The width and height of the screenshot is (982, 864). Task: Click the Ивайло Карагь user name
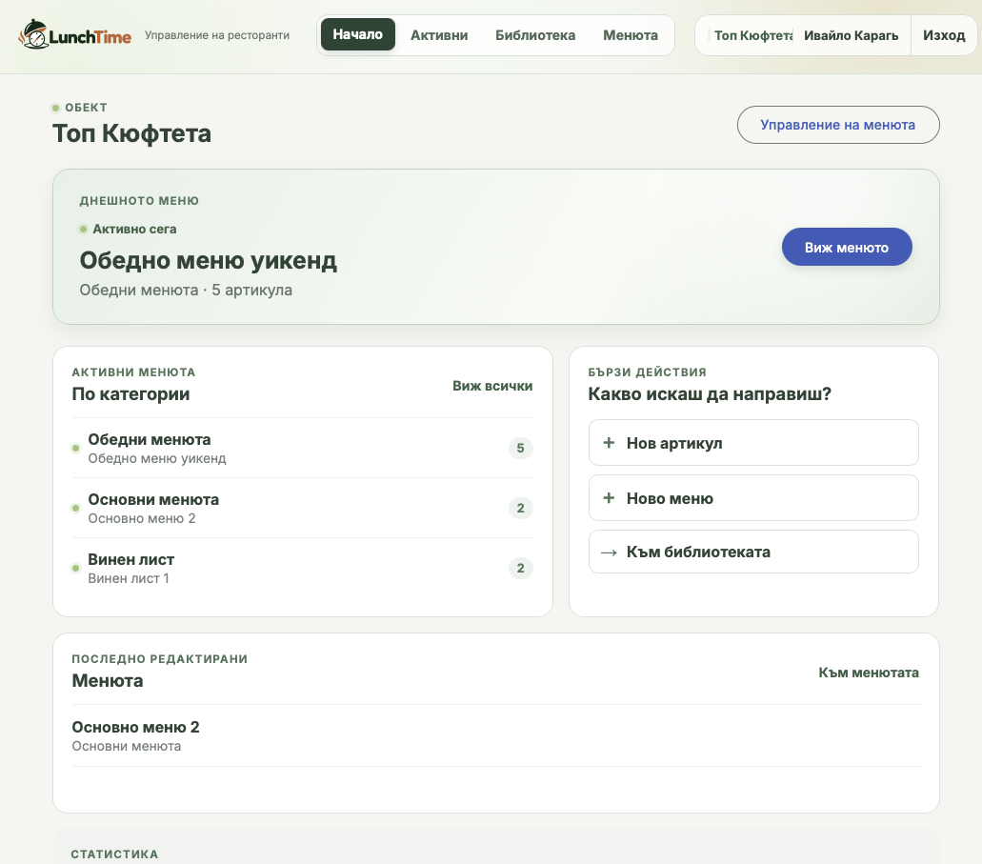point(851,35)
